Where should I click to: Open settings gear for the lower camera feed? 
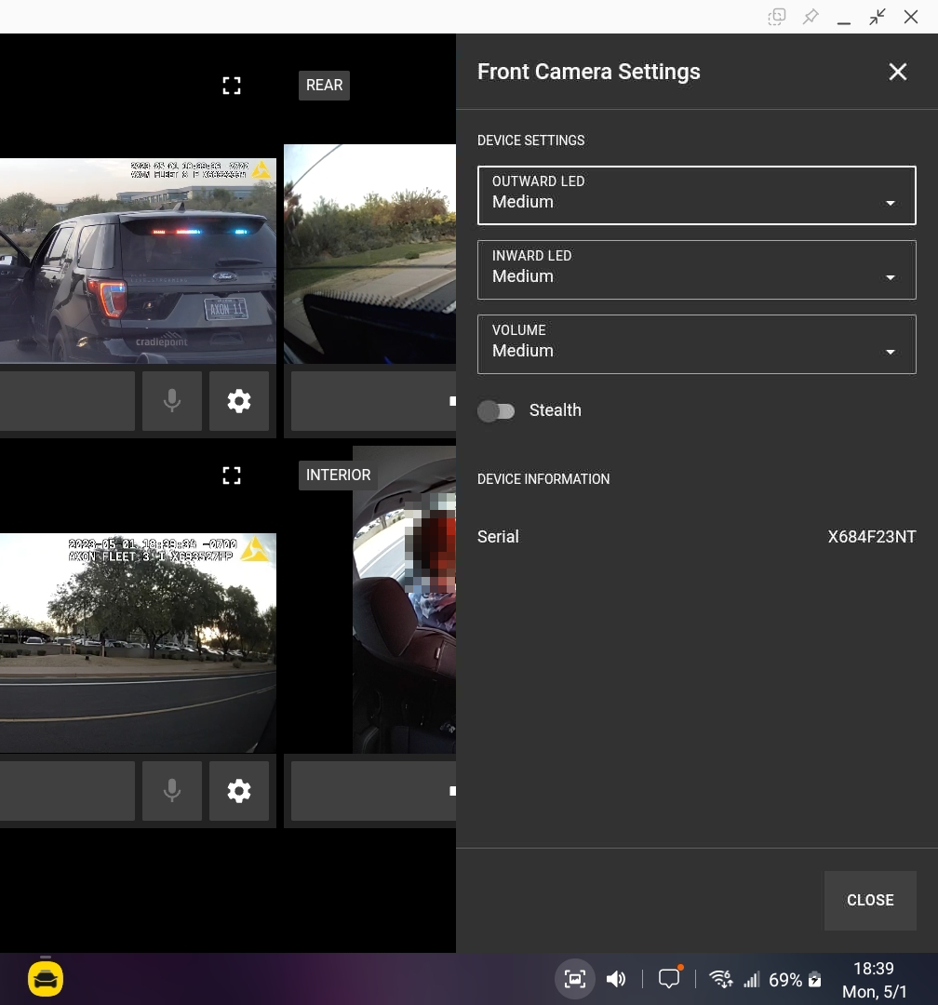point(239,791)
